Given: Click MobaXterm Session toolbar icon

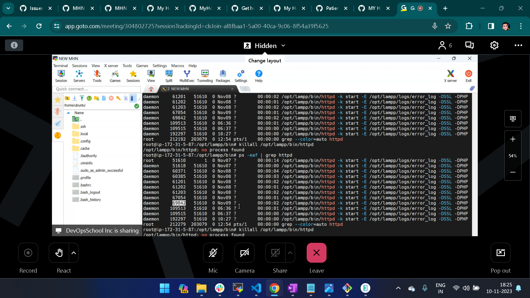Looking at the screenshot, I should (61, 76).
